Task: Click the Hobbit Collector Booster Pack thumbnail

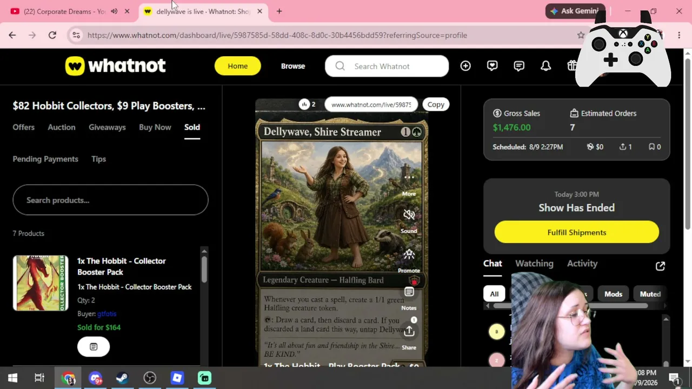Action: 41,283
